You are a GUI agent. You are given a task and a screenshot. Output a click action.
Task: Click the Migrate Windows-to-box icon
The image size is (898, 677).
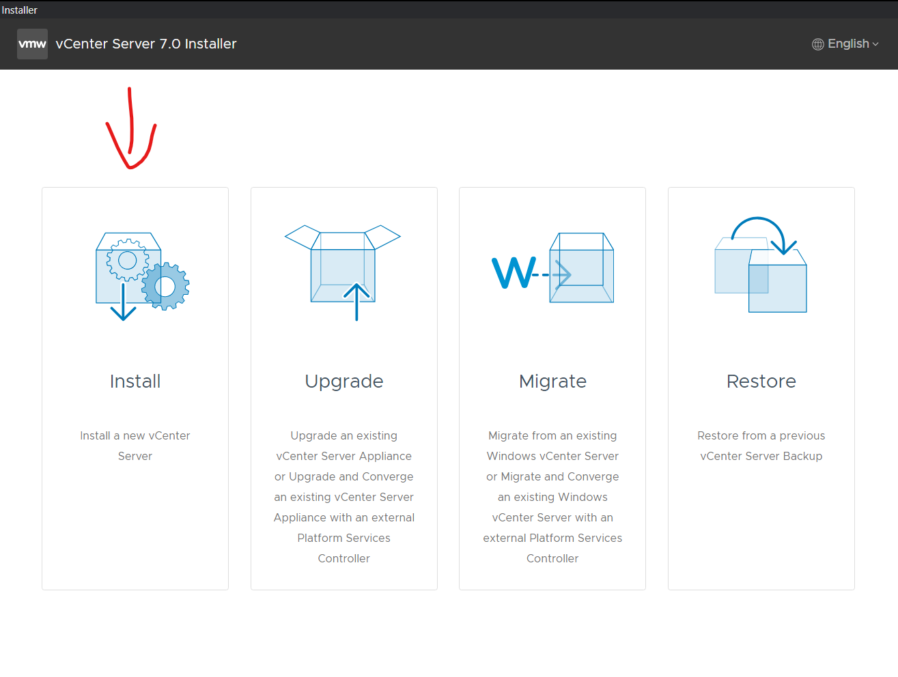(x=553, y=268)
